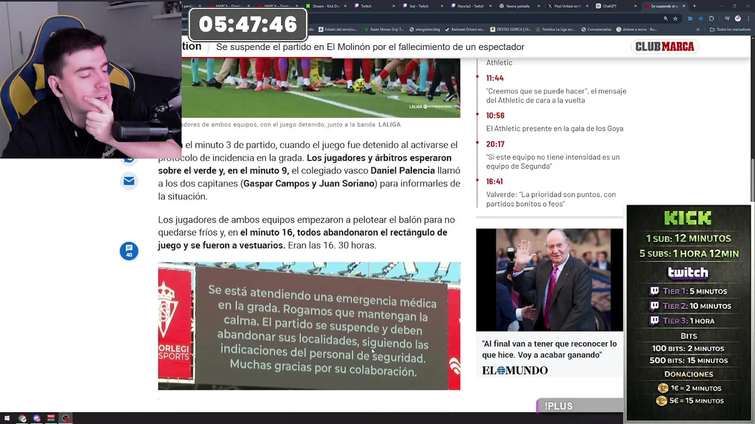Open the zoom magnifier icon in address bar
This screenshot has height=424, width=755.
[665, 18]
